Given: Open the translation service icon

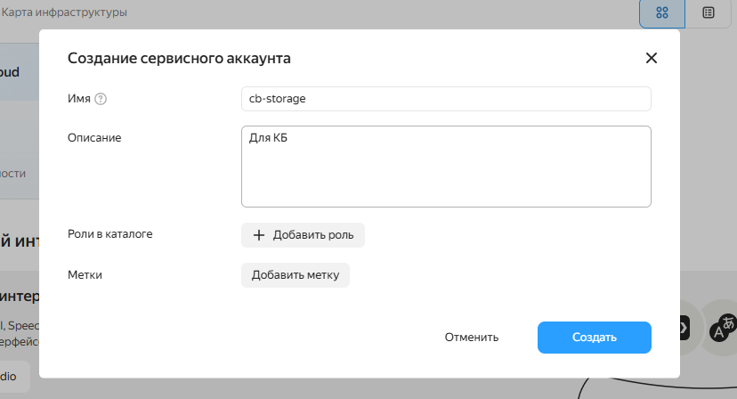Looking at the screenshot, I should pos(722,328).
